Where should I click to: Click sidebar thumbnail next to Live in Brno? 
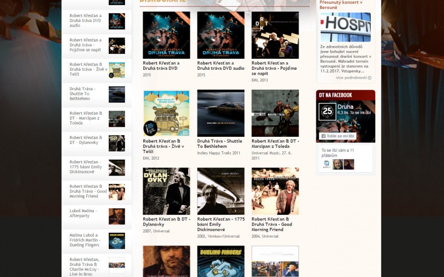(117, 265)
